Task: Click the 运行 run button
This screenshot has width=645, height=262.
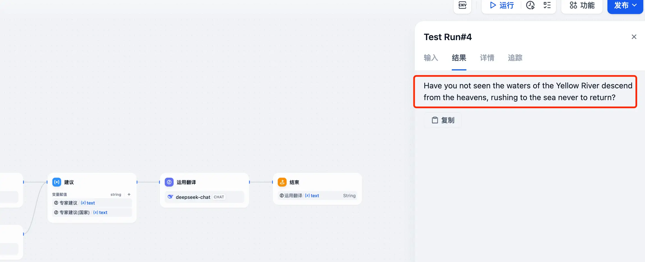Action: coord(502,5)
